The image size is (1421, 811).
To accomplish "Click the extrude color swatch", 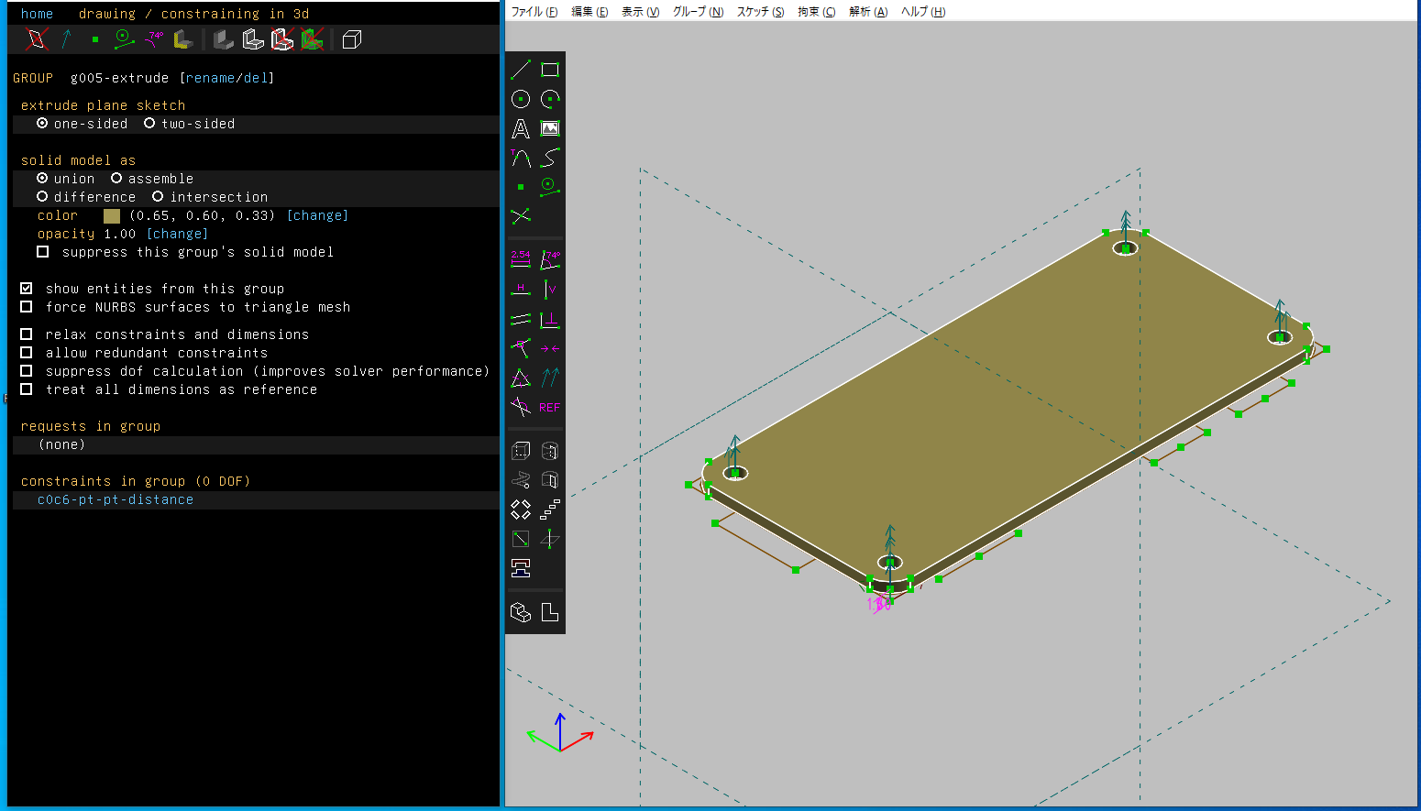I will (x=112, y=215).
